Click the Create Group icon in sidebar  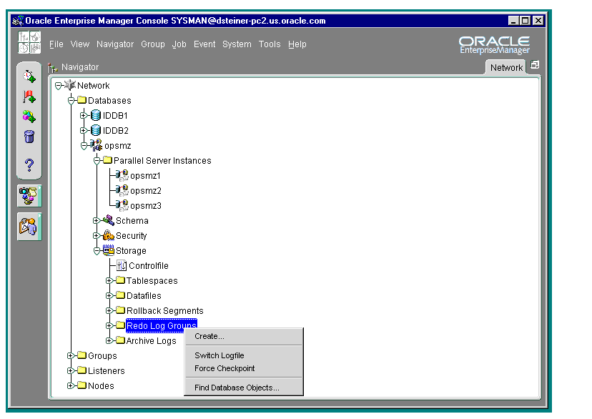(x=29, y=117)
